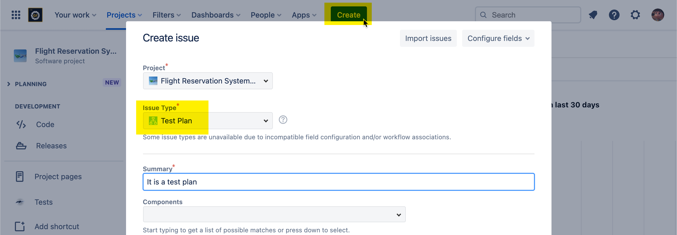Open the help question mark icon
677x235 pixels.
pyautogui.click(x=614, y=15)
